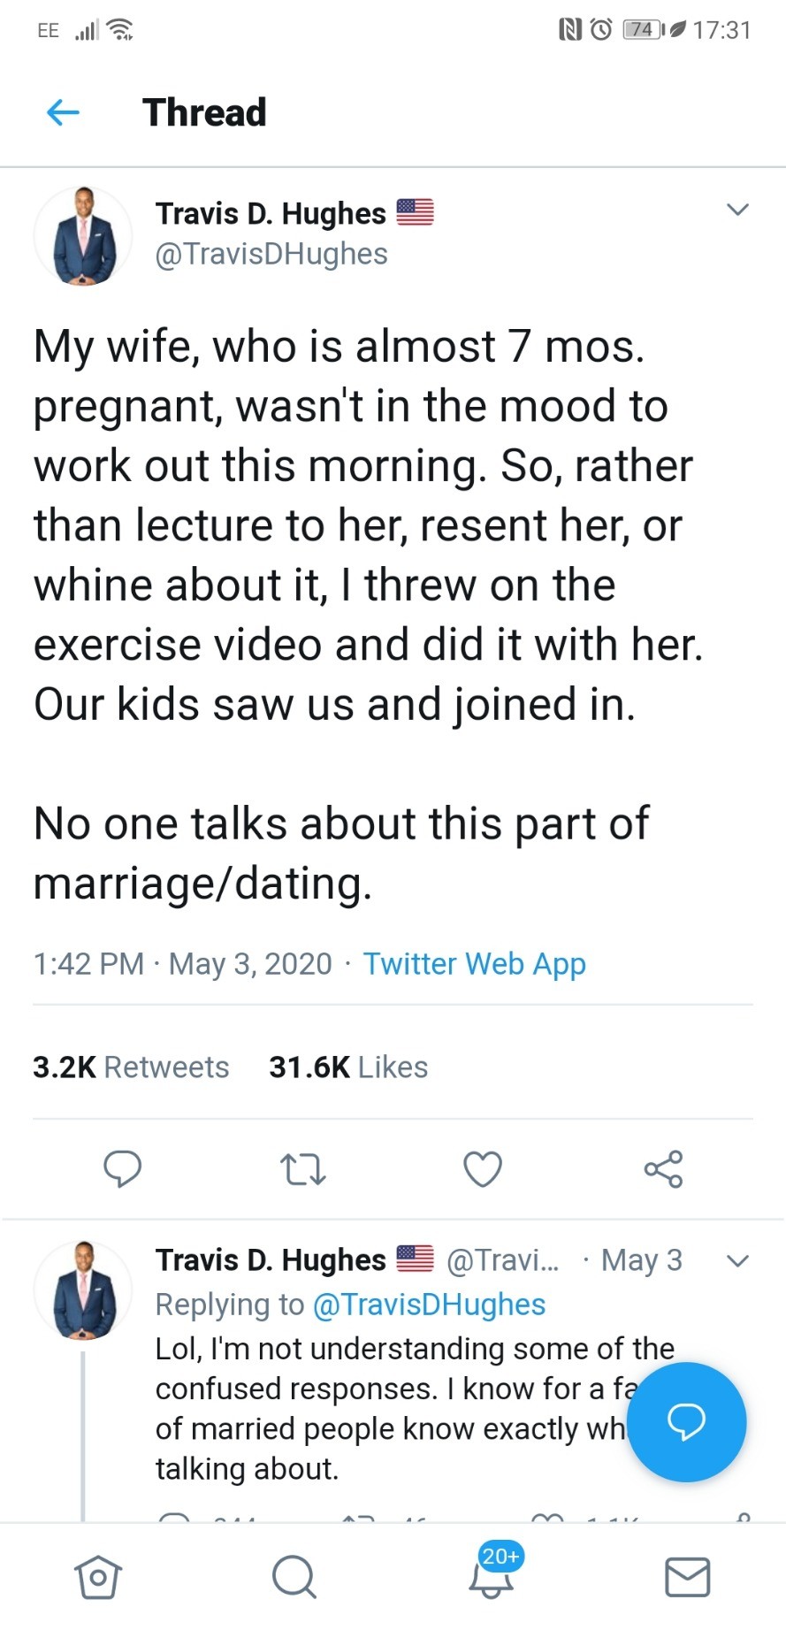
Task: Expand the main tweet options chevron
Action: click(x=737, y=210)
